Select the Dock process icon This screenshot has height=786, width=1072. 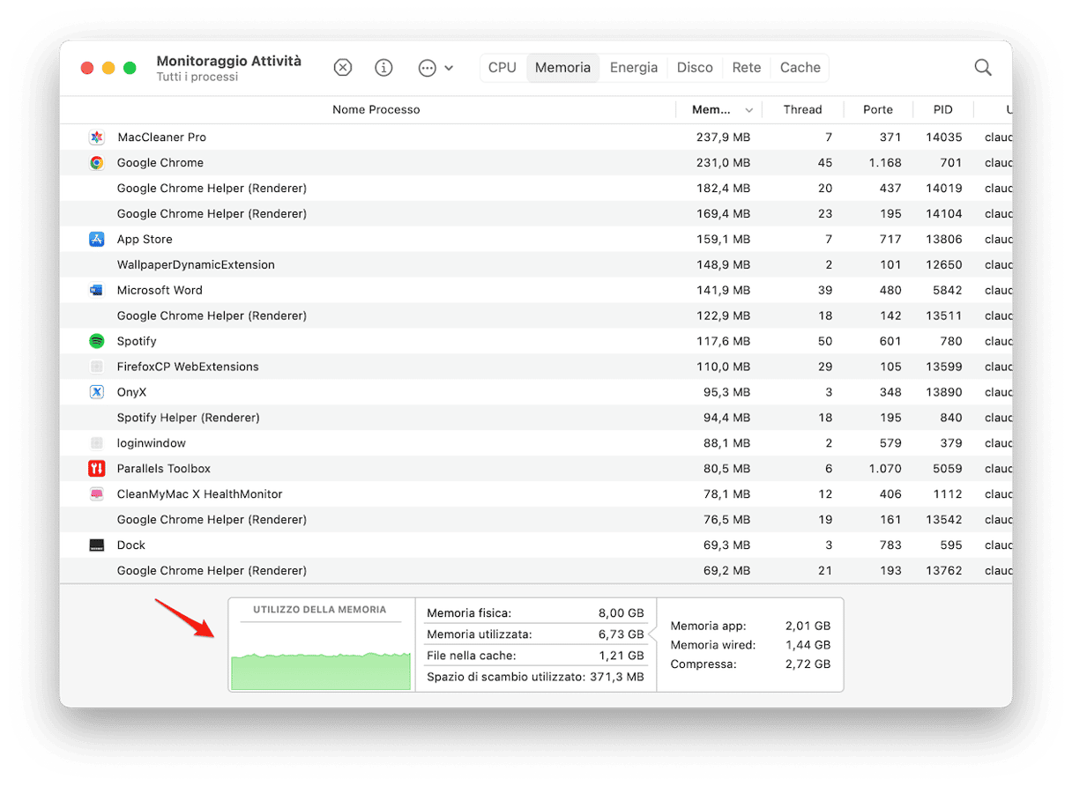pos(97,545)
